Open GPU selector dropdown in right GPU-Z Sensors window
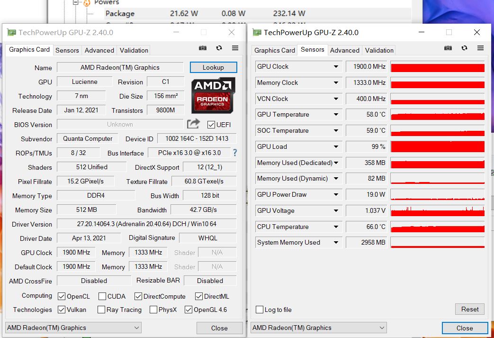 (x=382, y=328)
